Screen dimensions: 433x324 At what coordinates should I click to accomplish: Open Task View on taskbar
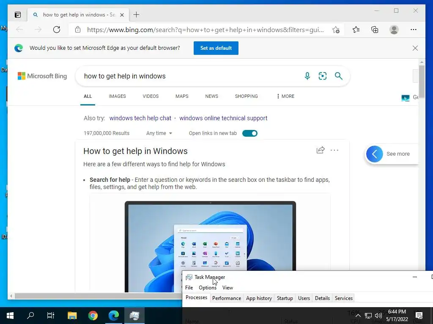(51, 316)
